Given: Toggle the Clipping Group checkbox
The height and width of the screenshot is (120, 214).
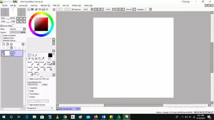Looking at the screenshot, I should coord(2,38).
